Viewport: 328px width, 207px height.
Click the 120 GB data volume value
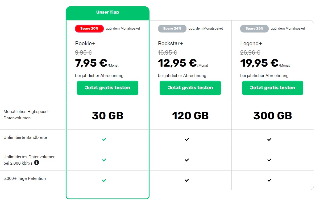(190, 116)
